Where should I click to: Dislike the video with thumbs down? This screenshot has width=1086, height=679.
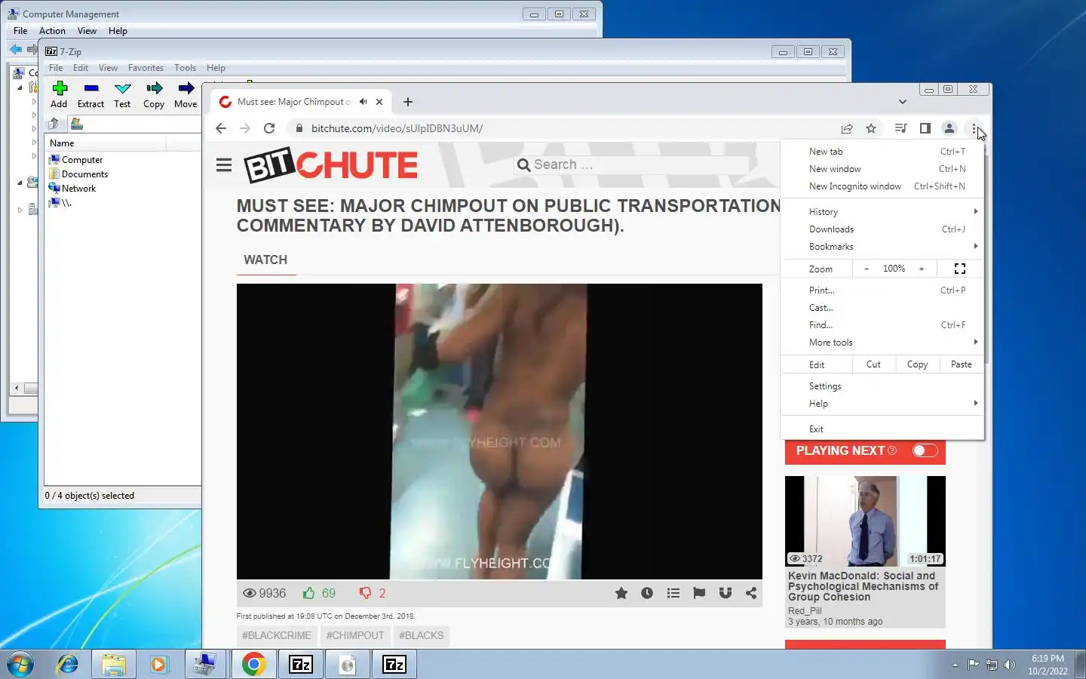coord(365,593)
